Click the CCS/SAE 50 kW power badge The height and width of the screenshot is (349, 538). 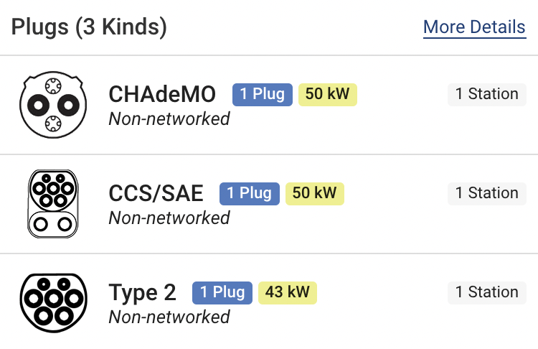[315, 193]
